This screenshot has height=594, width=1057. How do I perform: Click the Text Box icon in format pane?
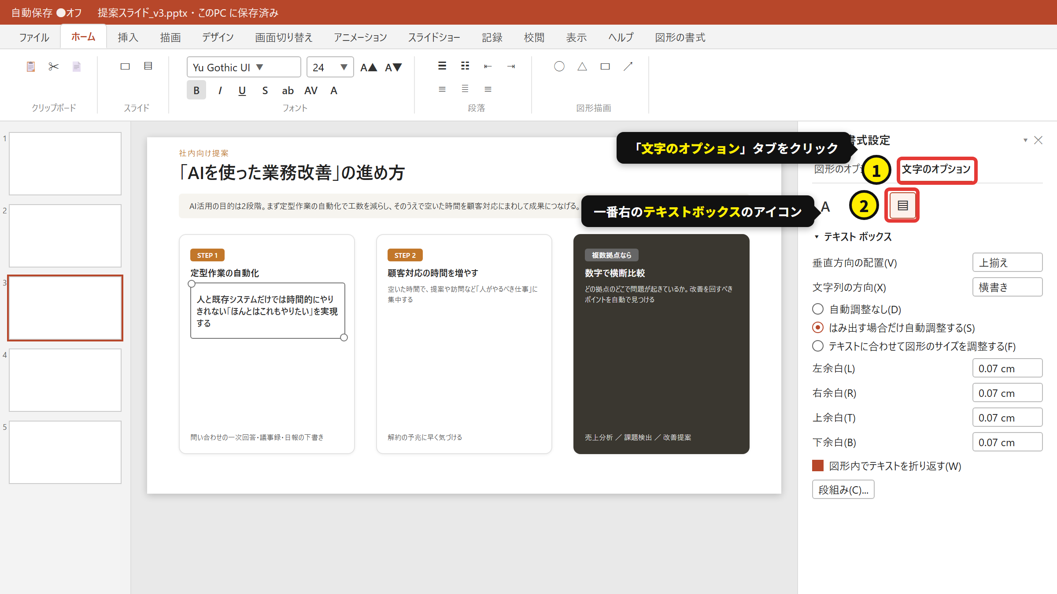(x=902, y=205)
